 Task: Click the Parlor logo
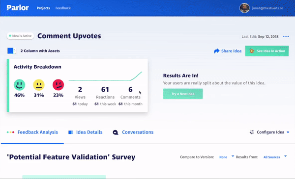[18, 8]
